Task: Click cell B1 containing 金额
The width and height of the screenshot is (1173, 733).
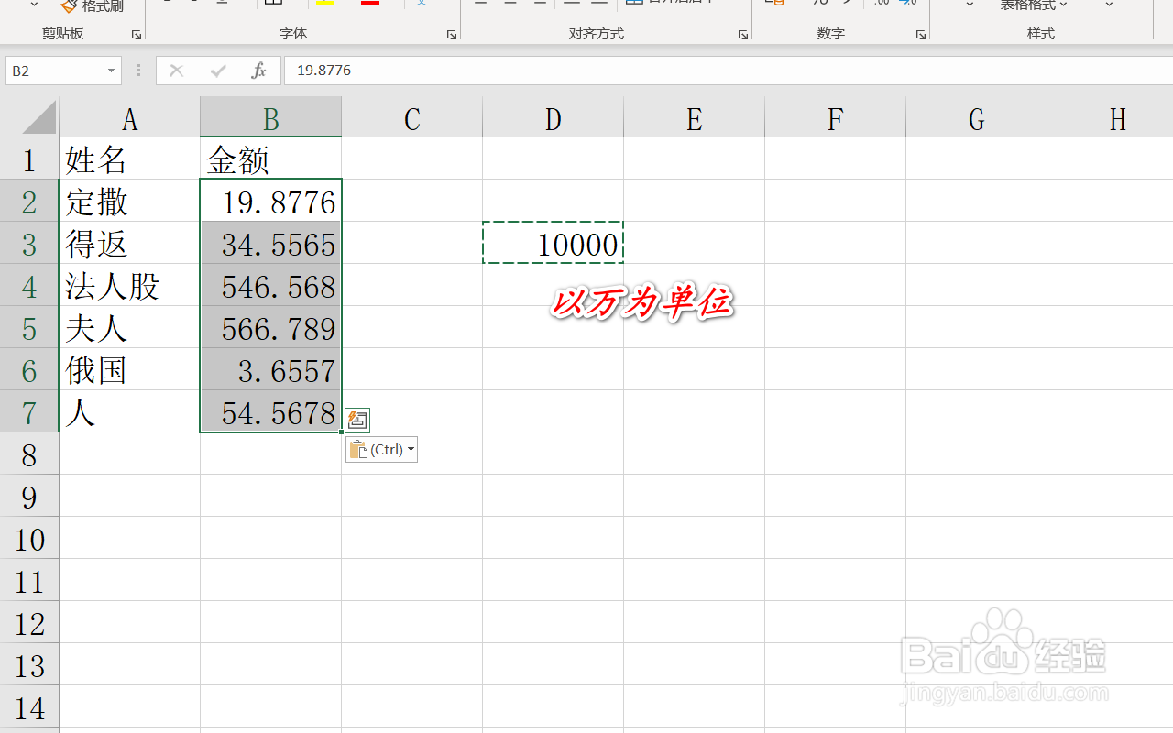Action: click(271, 159)
